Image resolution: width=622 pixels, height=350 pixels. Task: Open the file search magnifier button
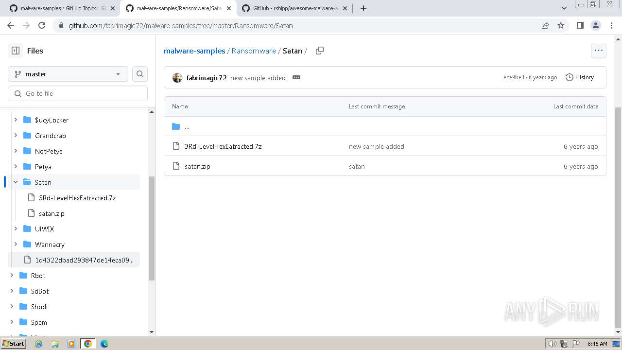140,74
